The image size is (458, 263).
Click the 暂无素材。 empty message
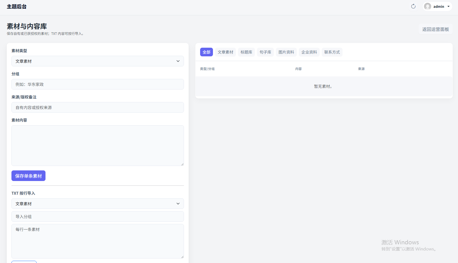pyautogui.click(x=324, y=86)
